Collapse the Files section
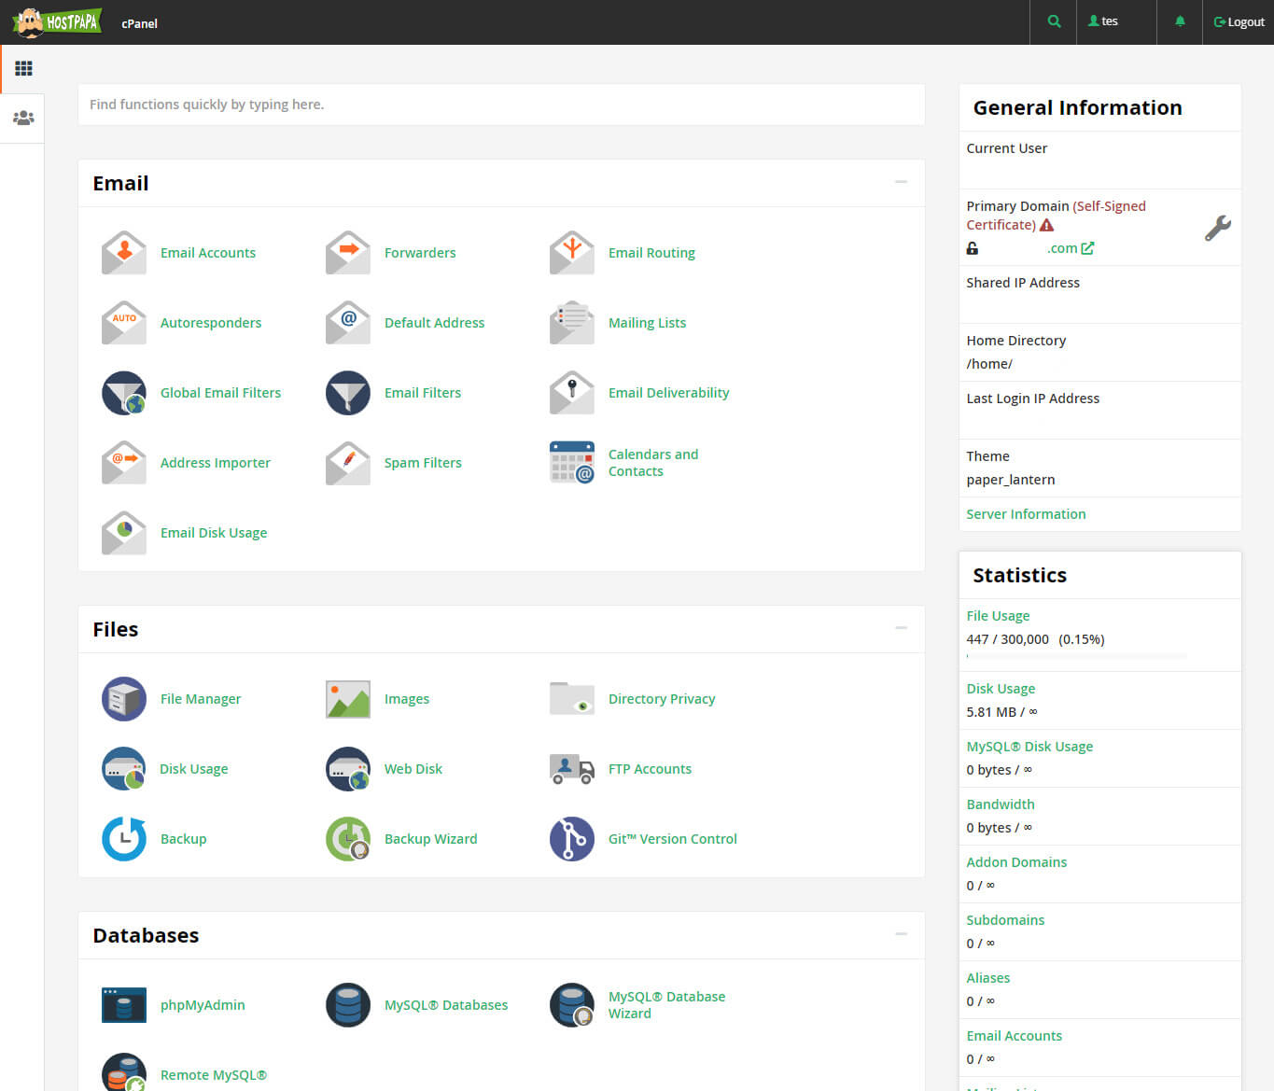This screenshot has width=1274, height=1091. [901, 628]
